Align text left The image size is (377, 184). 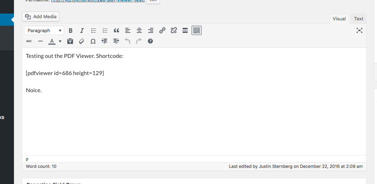pyautogui.click(x=128, y=30)
